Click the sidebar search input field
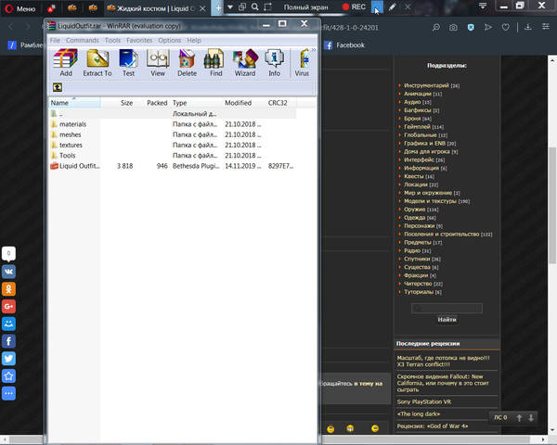The image size is (557, 445). tap(447, 308)
